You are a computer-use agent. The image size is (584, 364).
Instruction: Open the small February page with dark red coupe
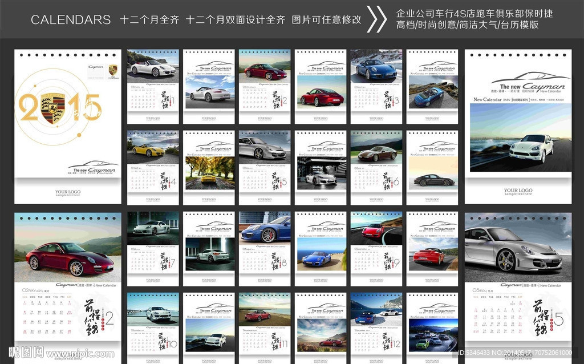click(265, 87)
